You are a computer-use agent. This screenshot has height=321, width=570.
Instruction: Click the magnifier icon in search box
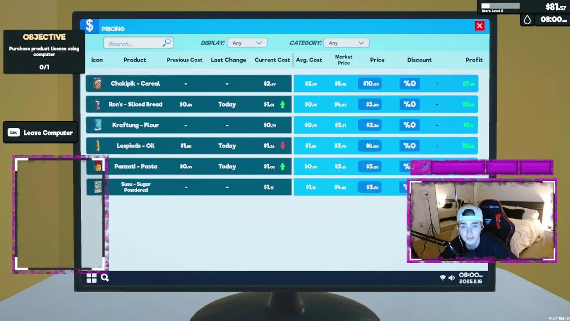[x=167, y=43]
